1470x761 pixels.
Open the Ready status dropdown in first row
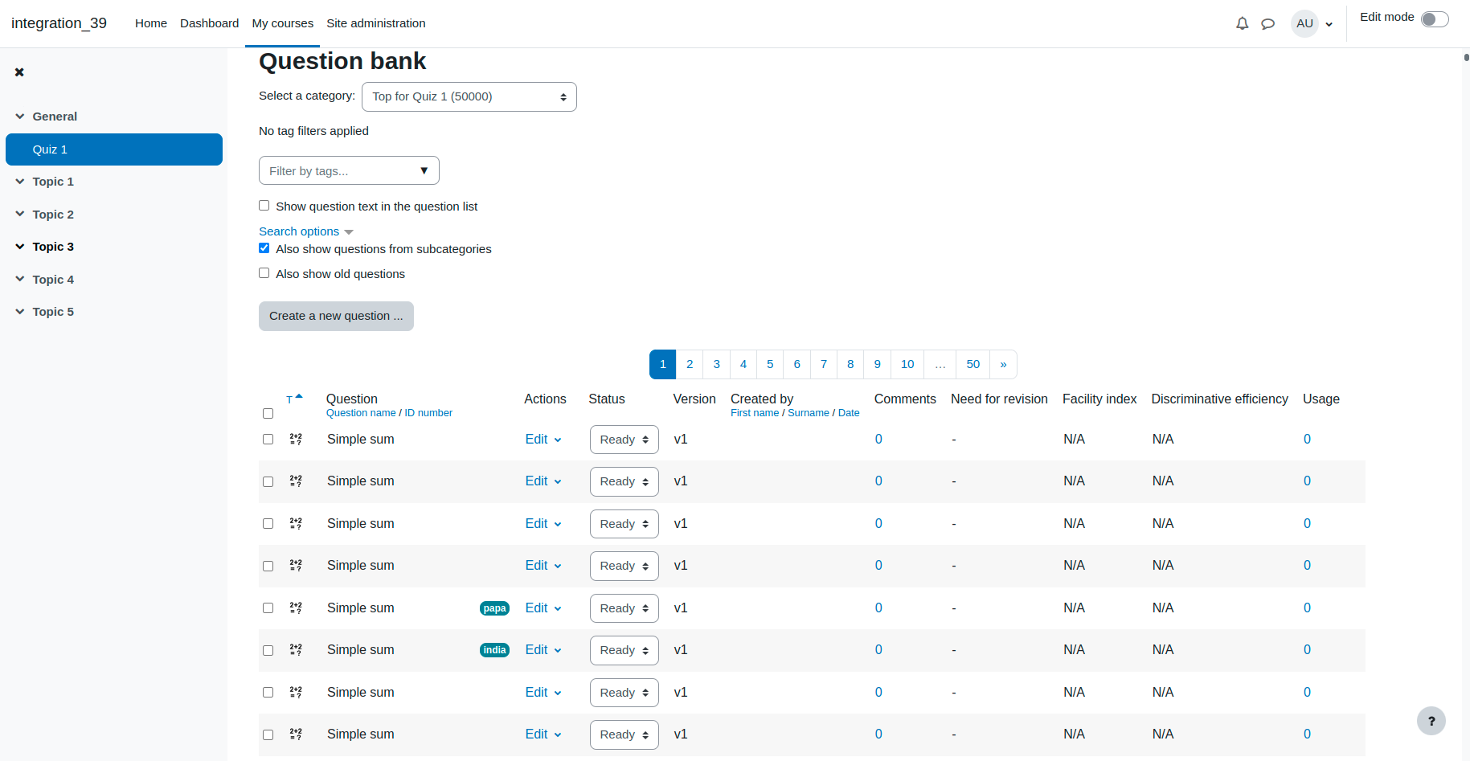(624, 440)
